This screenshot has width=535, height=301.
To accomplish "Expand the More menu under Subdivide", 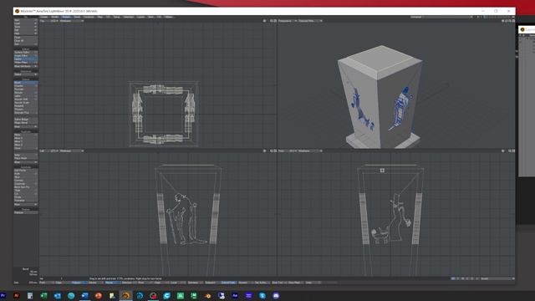I will click(x=26, y=204).
